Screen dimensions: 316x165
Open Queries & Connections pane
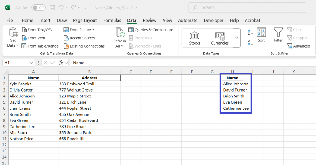coord(151,30)
